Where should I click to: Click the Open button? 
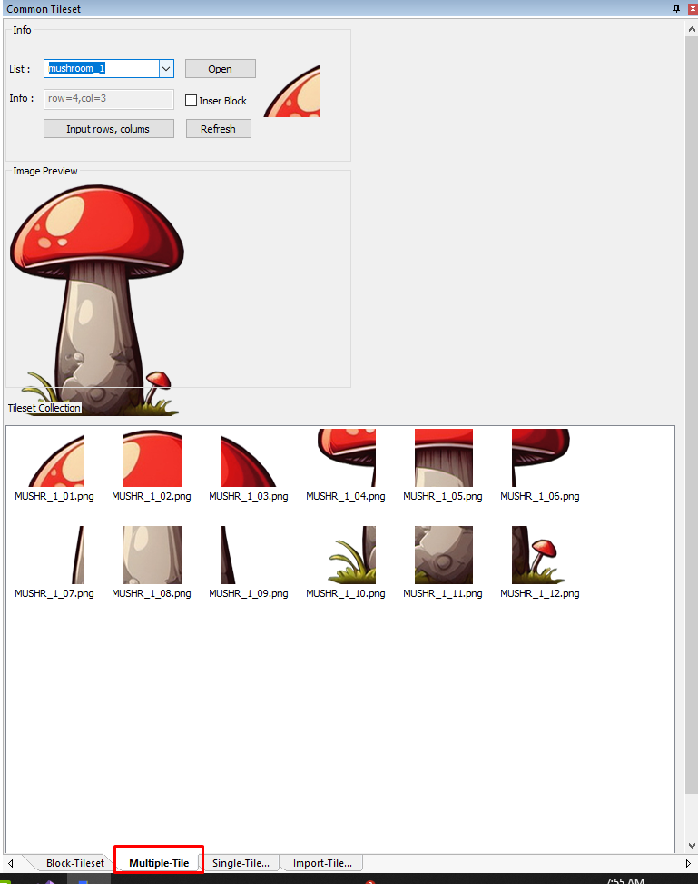220,69
